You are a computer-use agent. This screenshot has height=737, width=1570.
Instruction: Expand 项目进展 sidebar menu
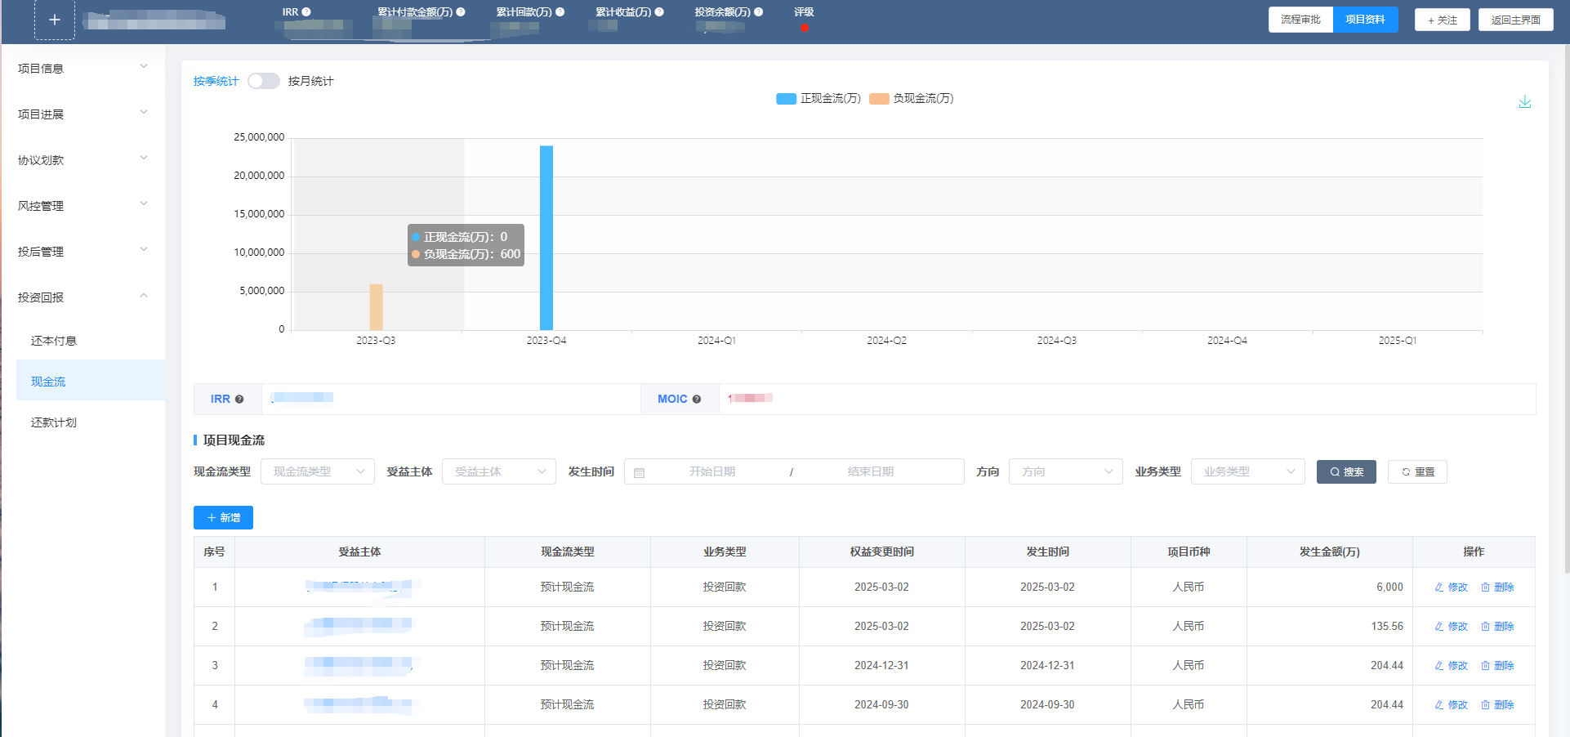click(x=83, y=114)
